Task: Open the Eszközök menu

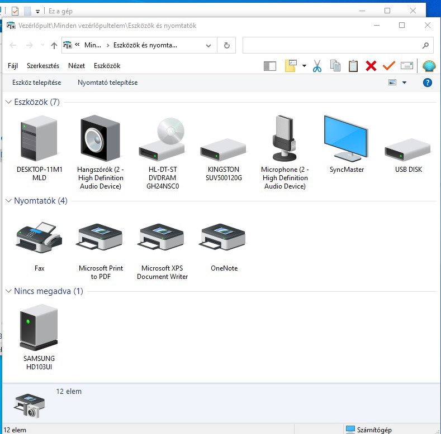Action: pos(107,66)
